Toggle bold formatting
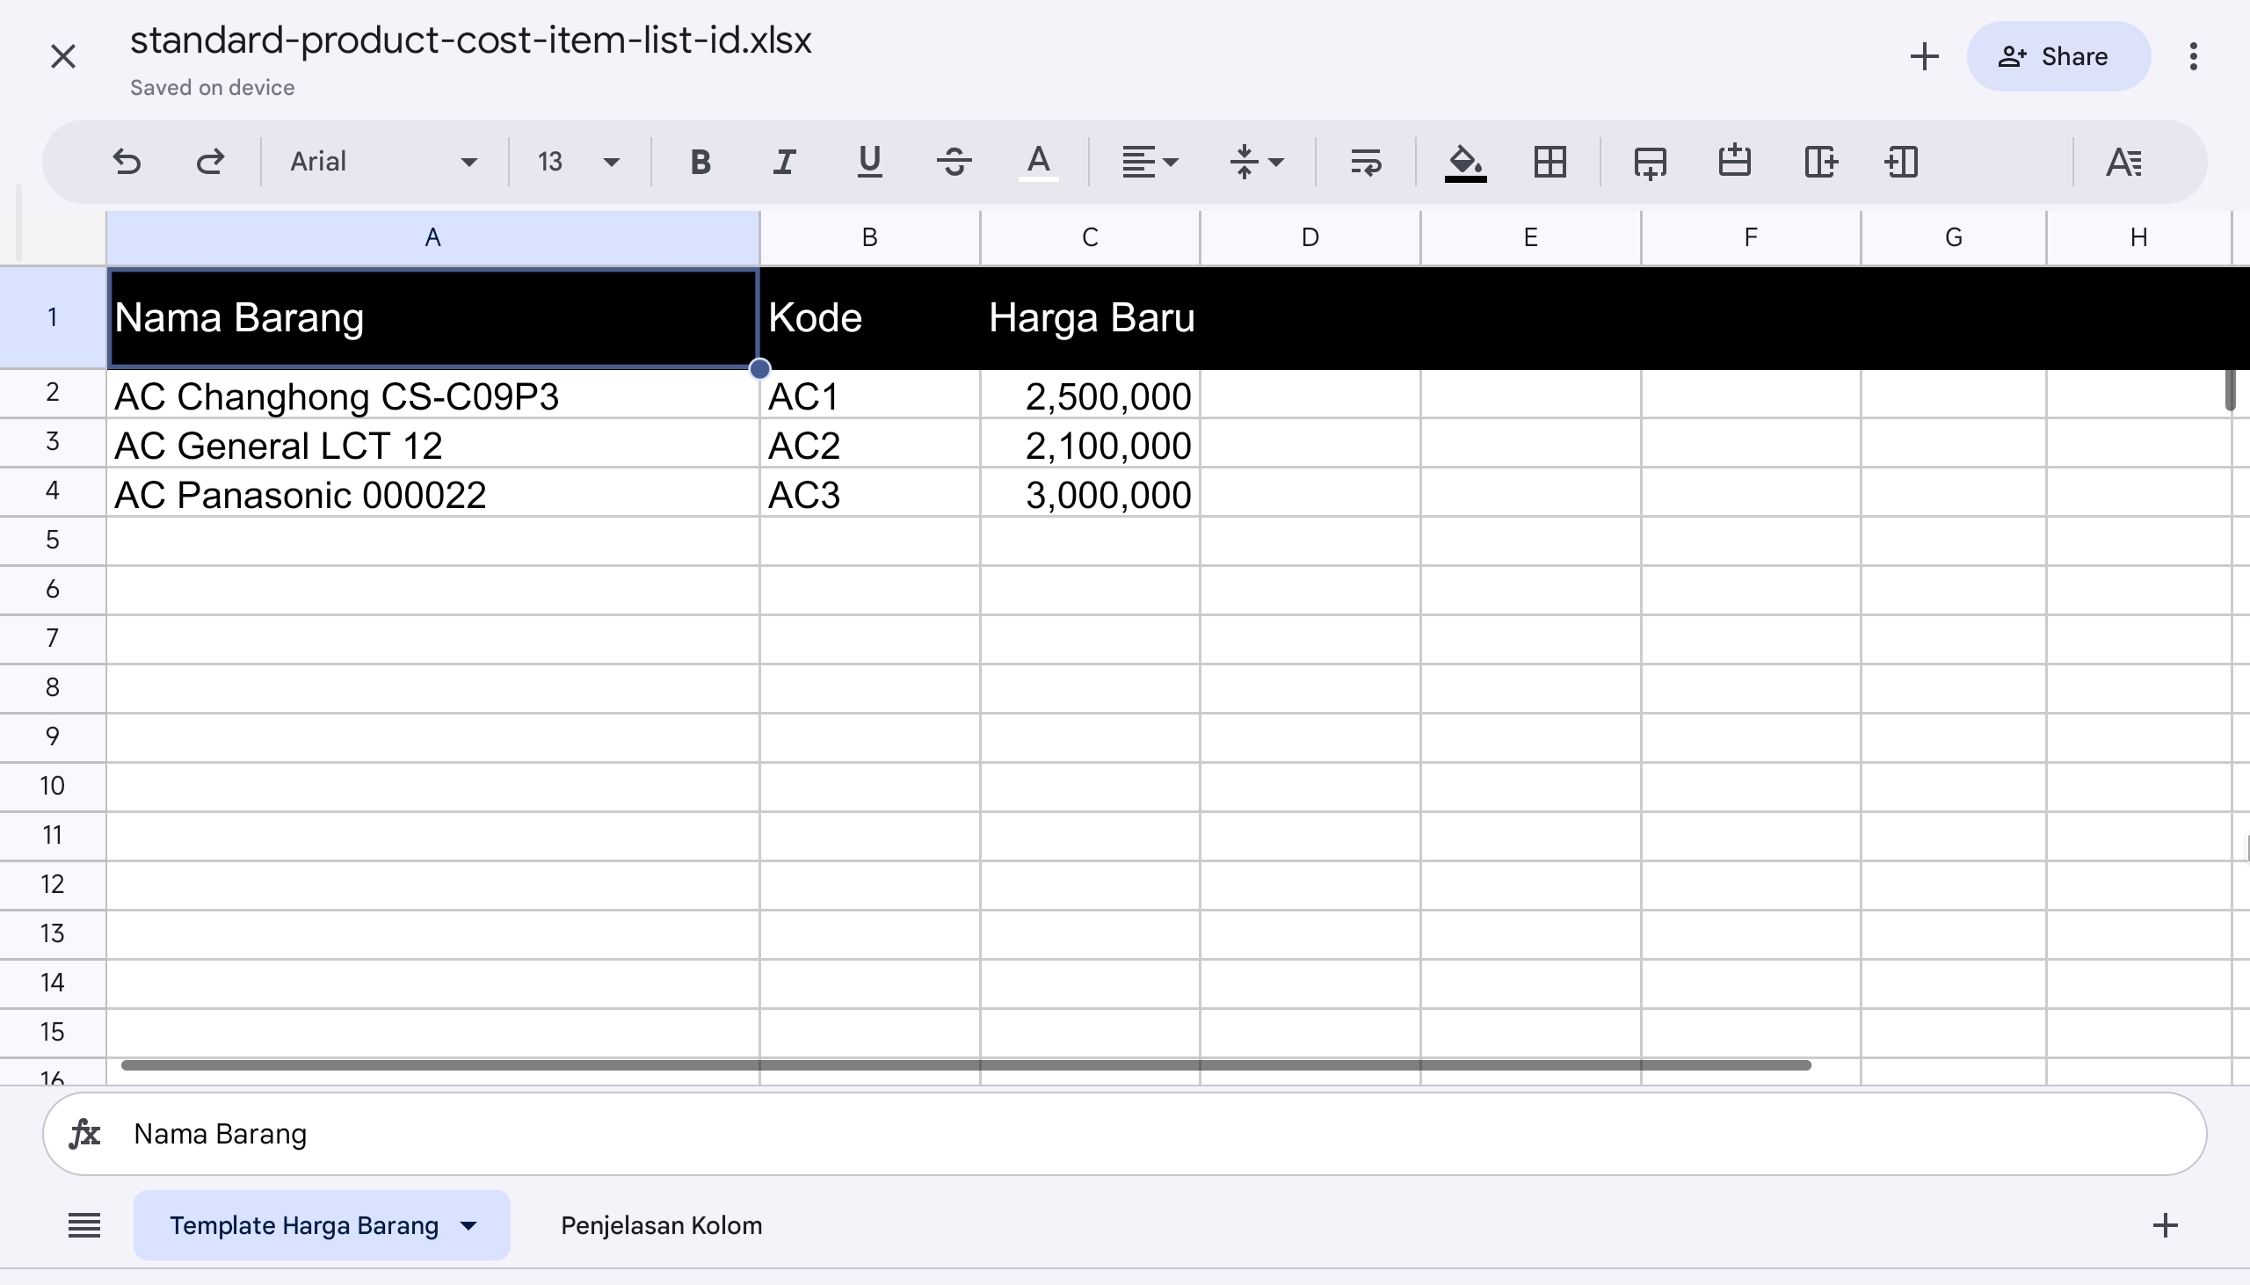Screen dimensions: 2250x1285 tap(700, 162)
